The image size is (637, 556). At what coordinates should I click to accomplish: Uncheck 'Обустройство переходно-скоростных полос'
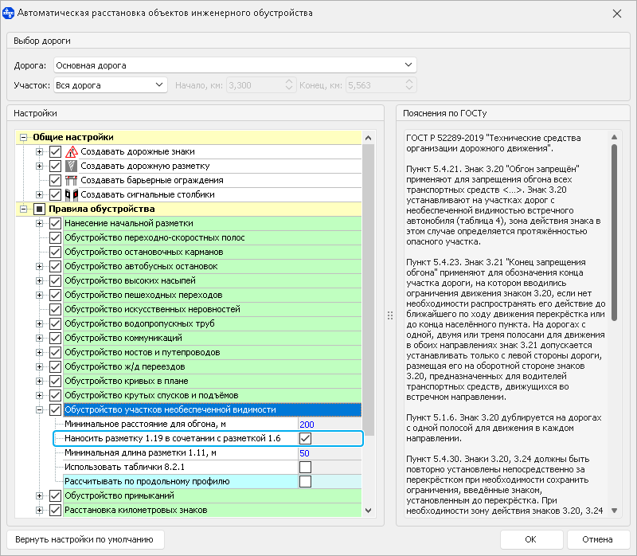click(x=55, y=237)
